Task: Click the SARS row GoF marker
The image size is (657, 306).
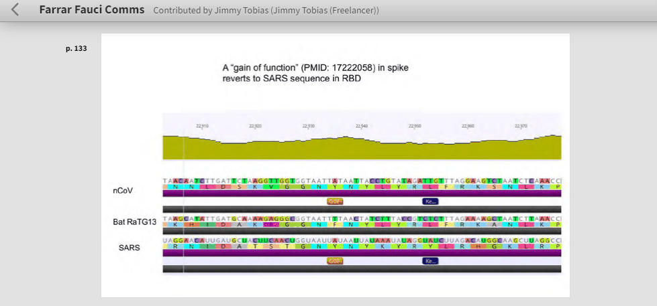Action: pos(335,261)
